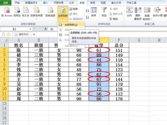The width and height of the screenshot is (167, 125).
Task: Select column F header
Action: point(119,40)
